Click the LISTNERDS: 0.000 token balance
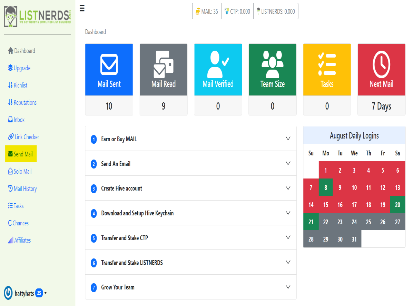This screenshot has height=306, width=414. point(276,11)
